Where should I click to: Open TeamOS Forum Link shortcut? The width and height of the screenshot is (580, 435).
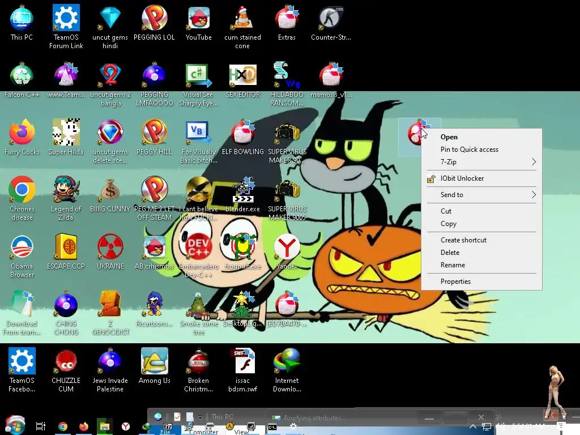(x=66, y=27)
